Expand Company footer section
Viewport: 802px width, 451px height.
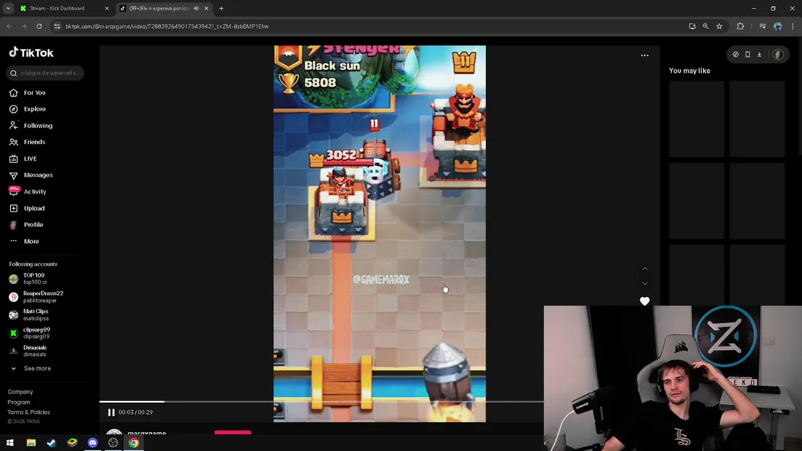point(20,392)
